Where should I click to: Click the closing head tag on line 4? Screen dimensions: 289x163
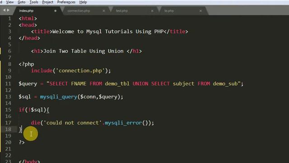pos(29,38)
